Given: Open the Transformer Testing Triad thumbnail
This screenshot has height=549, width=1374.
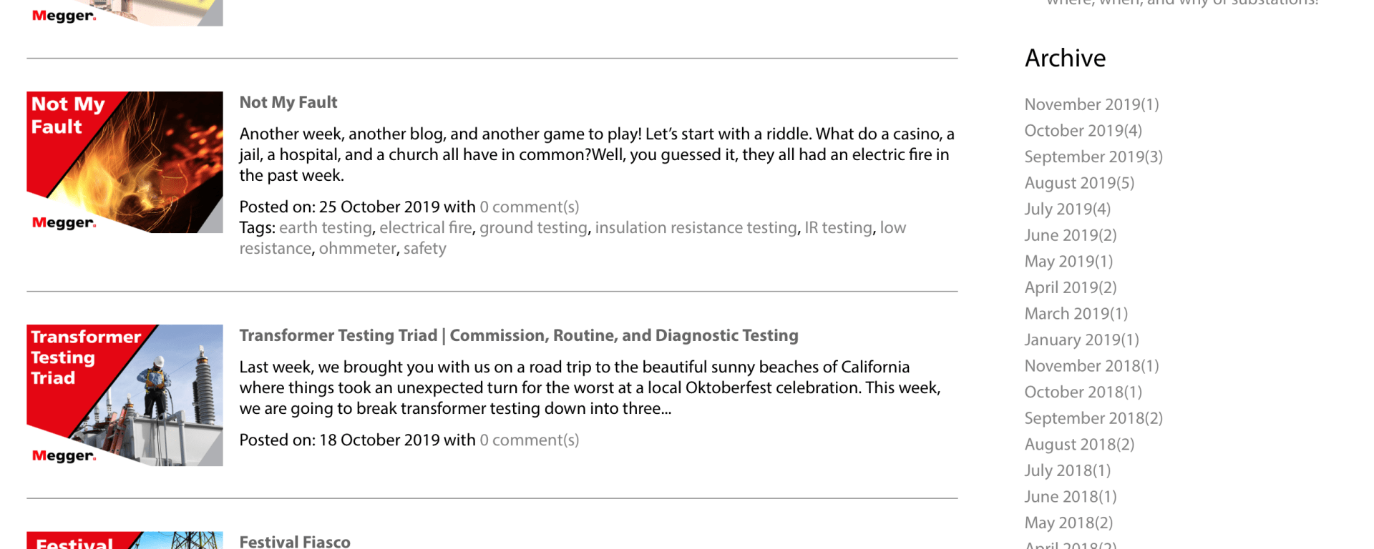Looking at the screenshot, I should (x=125, y=395).
